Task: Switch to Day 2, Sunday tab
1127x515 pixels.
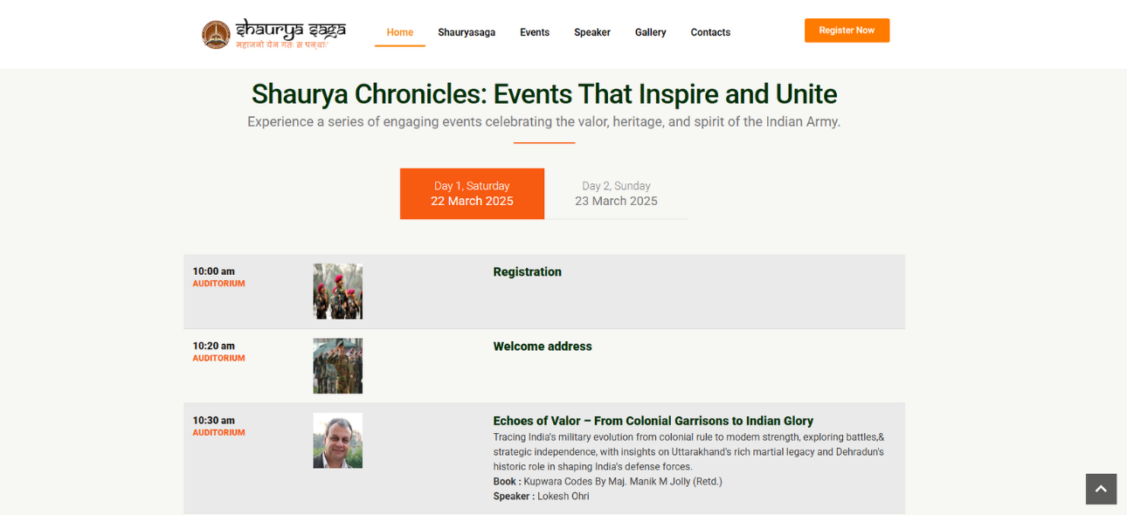Action: 616,194
